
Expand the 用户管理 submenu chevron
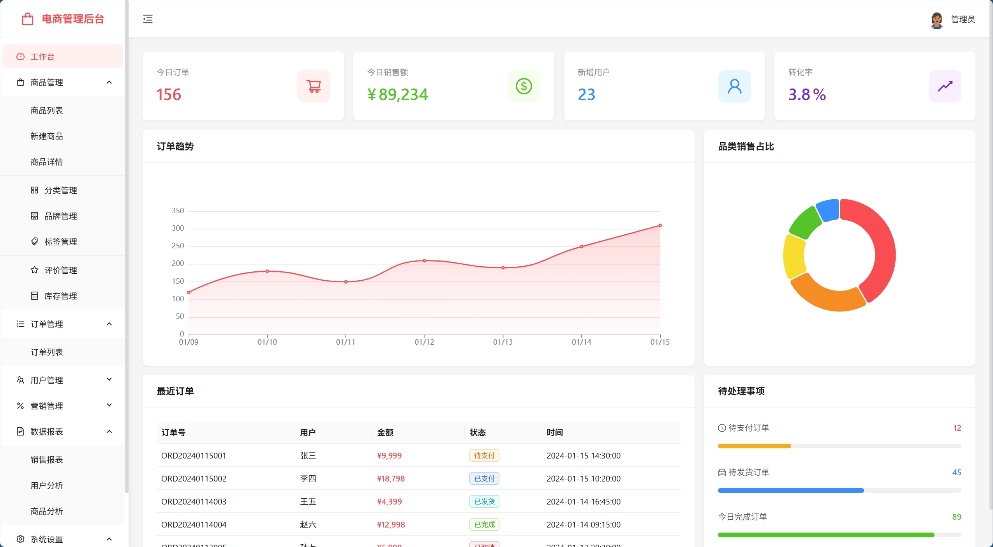(109, 379)
